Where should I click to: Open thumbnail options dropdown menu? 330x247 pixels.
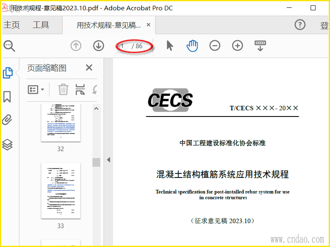[36, 89]
